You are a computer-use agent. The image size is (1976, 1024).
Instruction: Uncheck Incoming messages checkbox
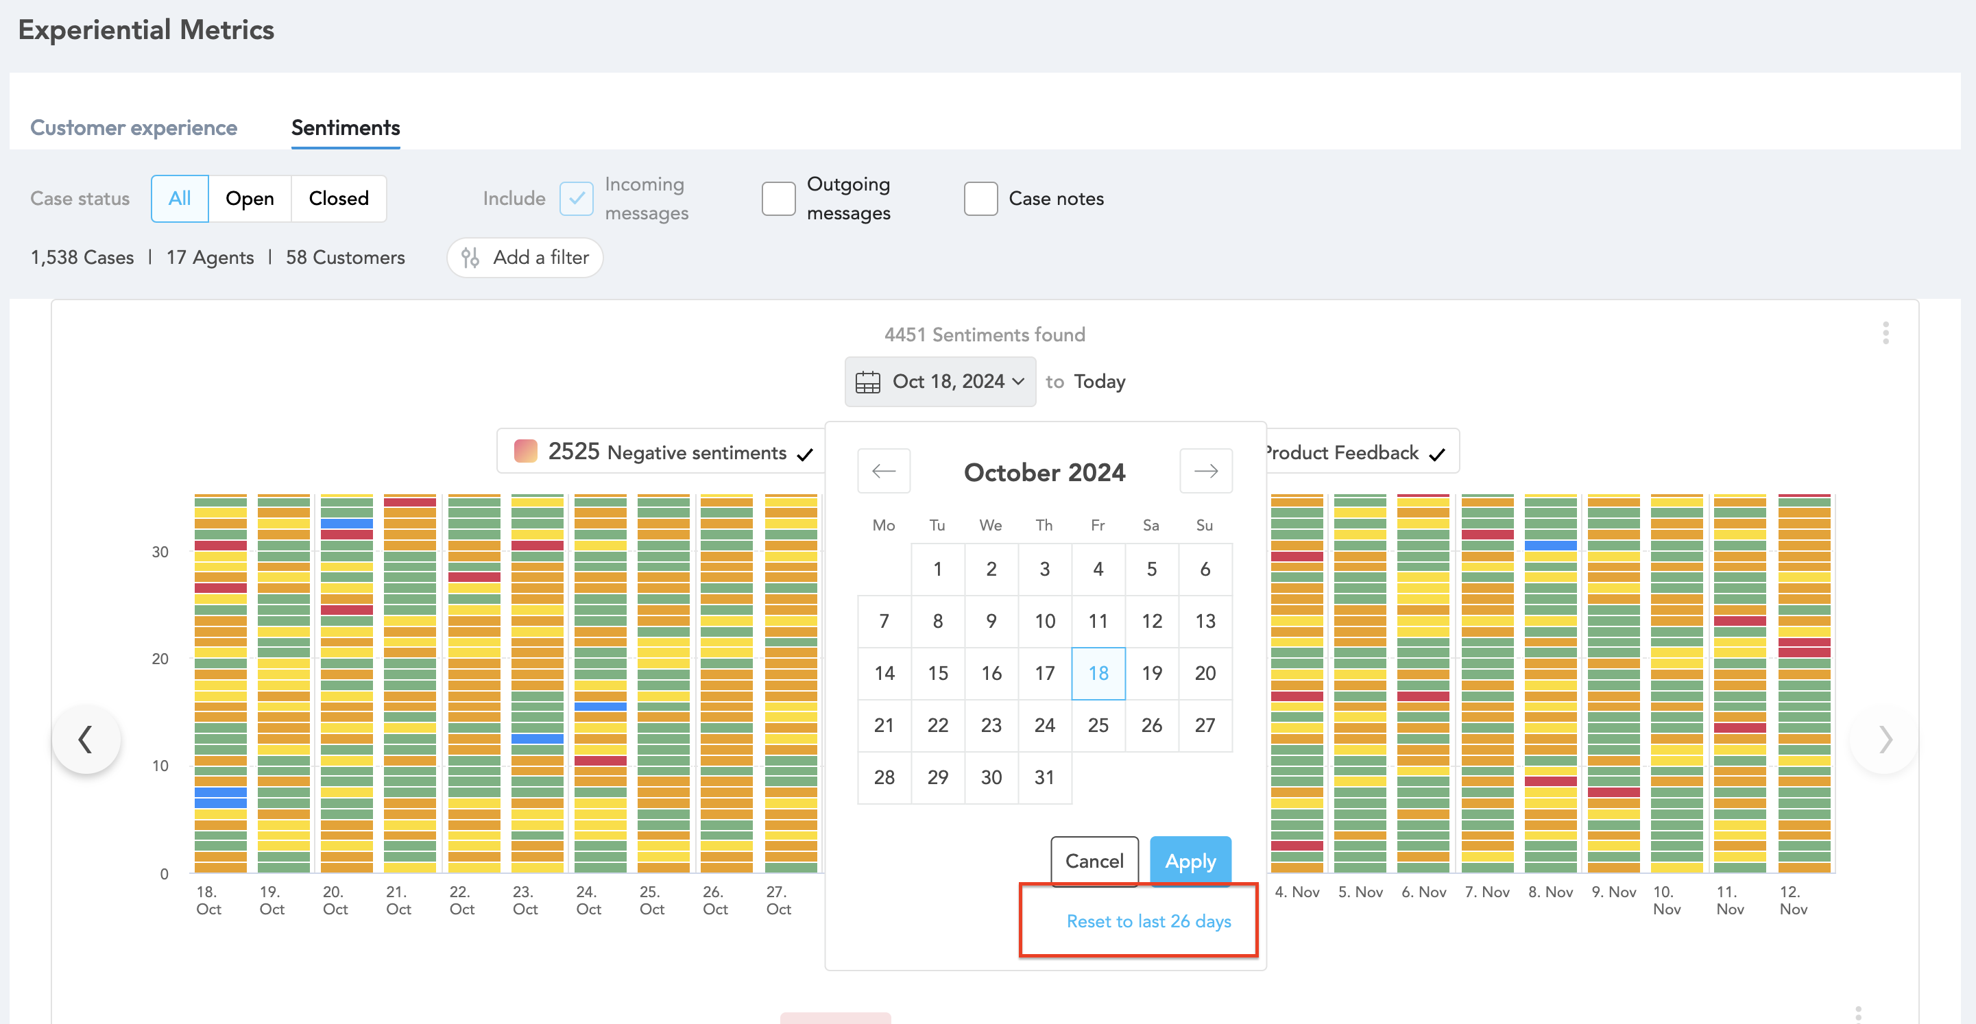click(x=576, y=199)
